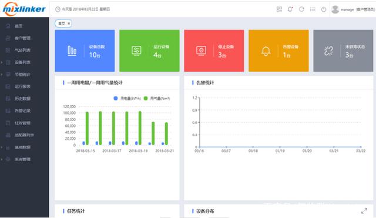The width and height of the screenshot is (376, 218).
Task: Click the 设备列表 sidebar icon
Action: point(8,62)
